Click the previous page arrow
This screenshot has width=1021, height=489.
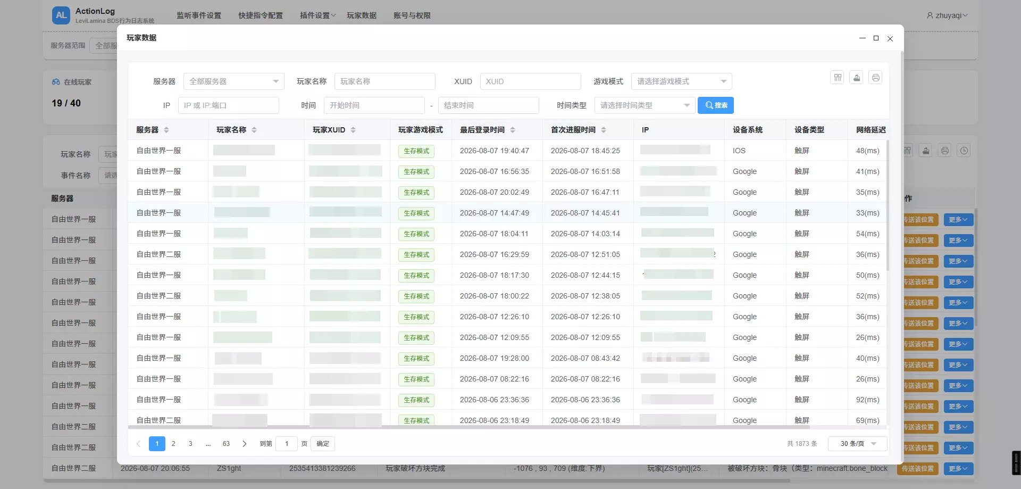tap(139, 444)
